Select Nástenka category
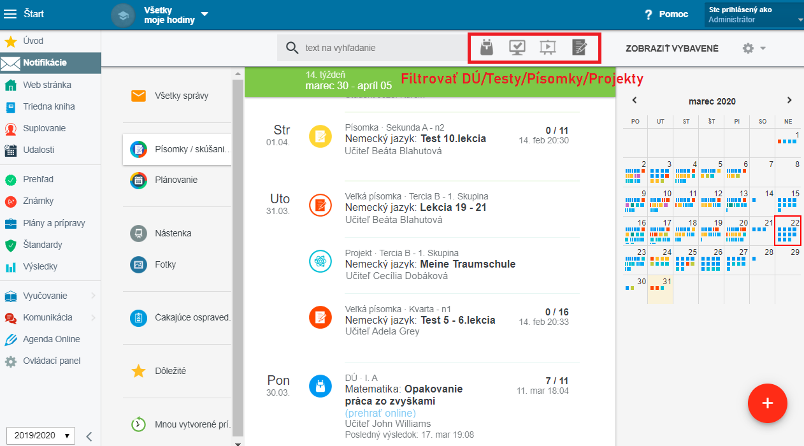Viewport: 804px width, 446px height. (x=177, y=233)
